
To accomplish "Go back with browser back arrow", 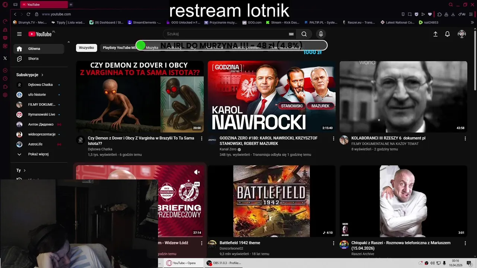I will tap(15, 14).
